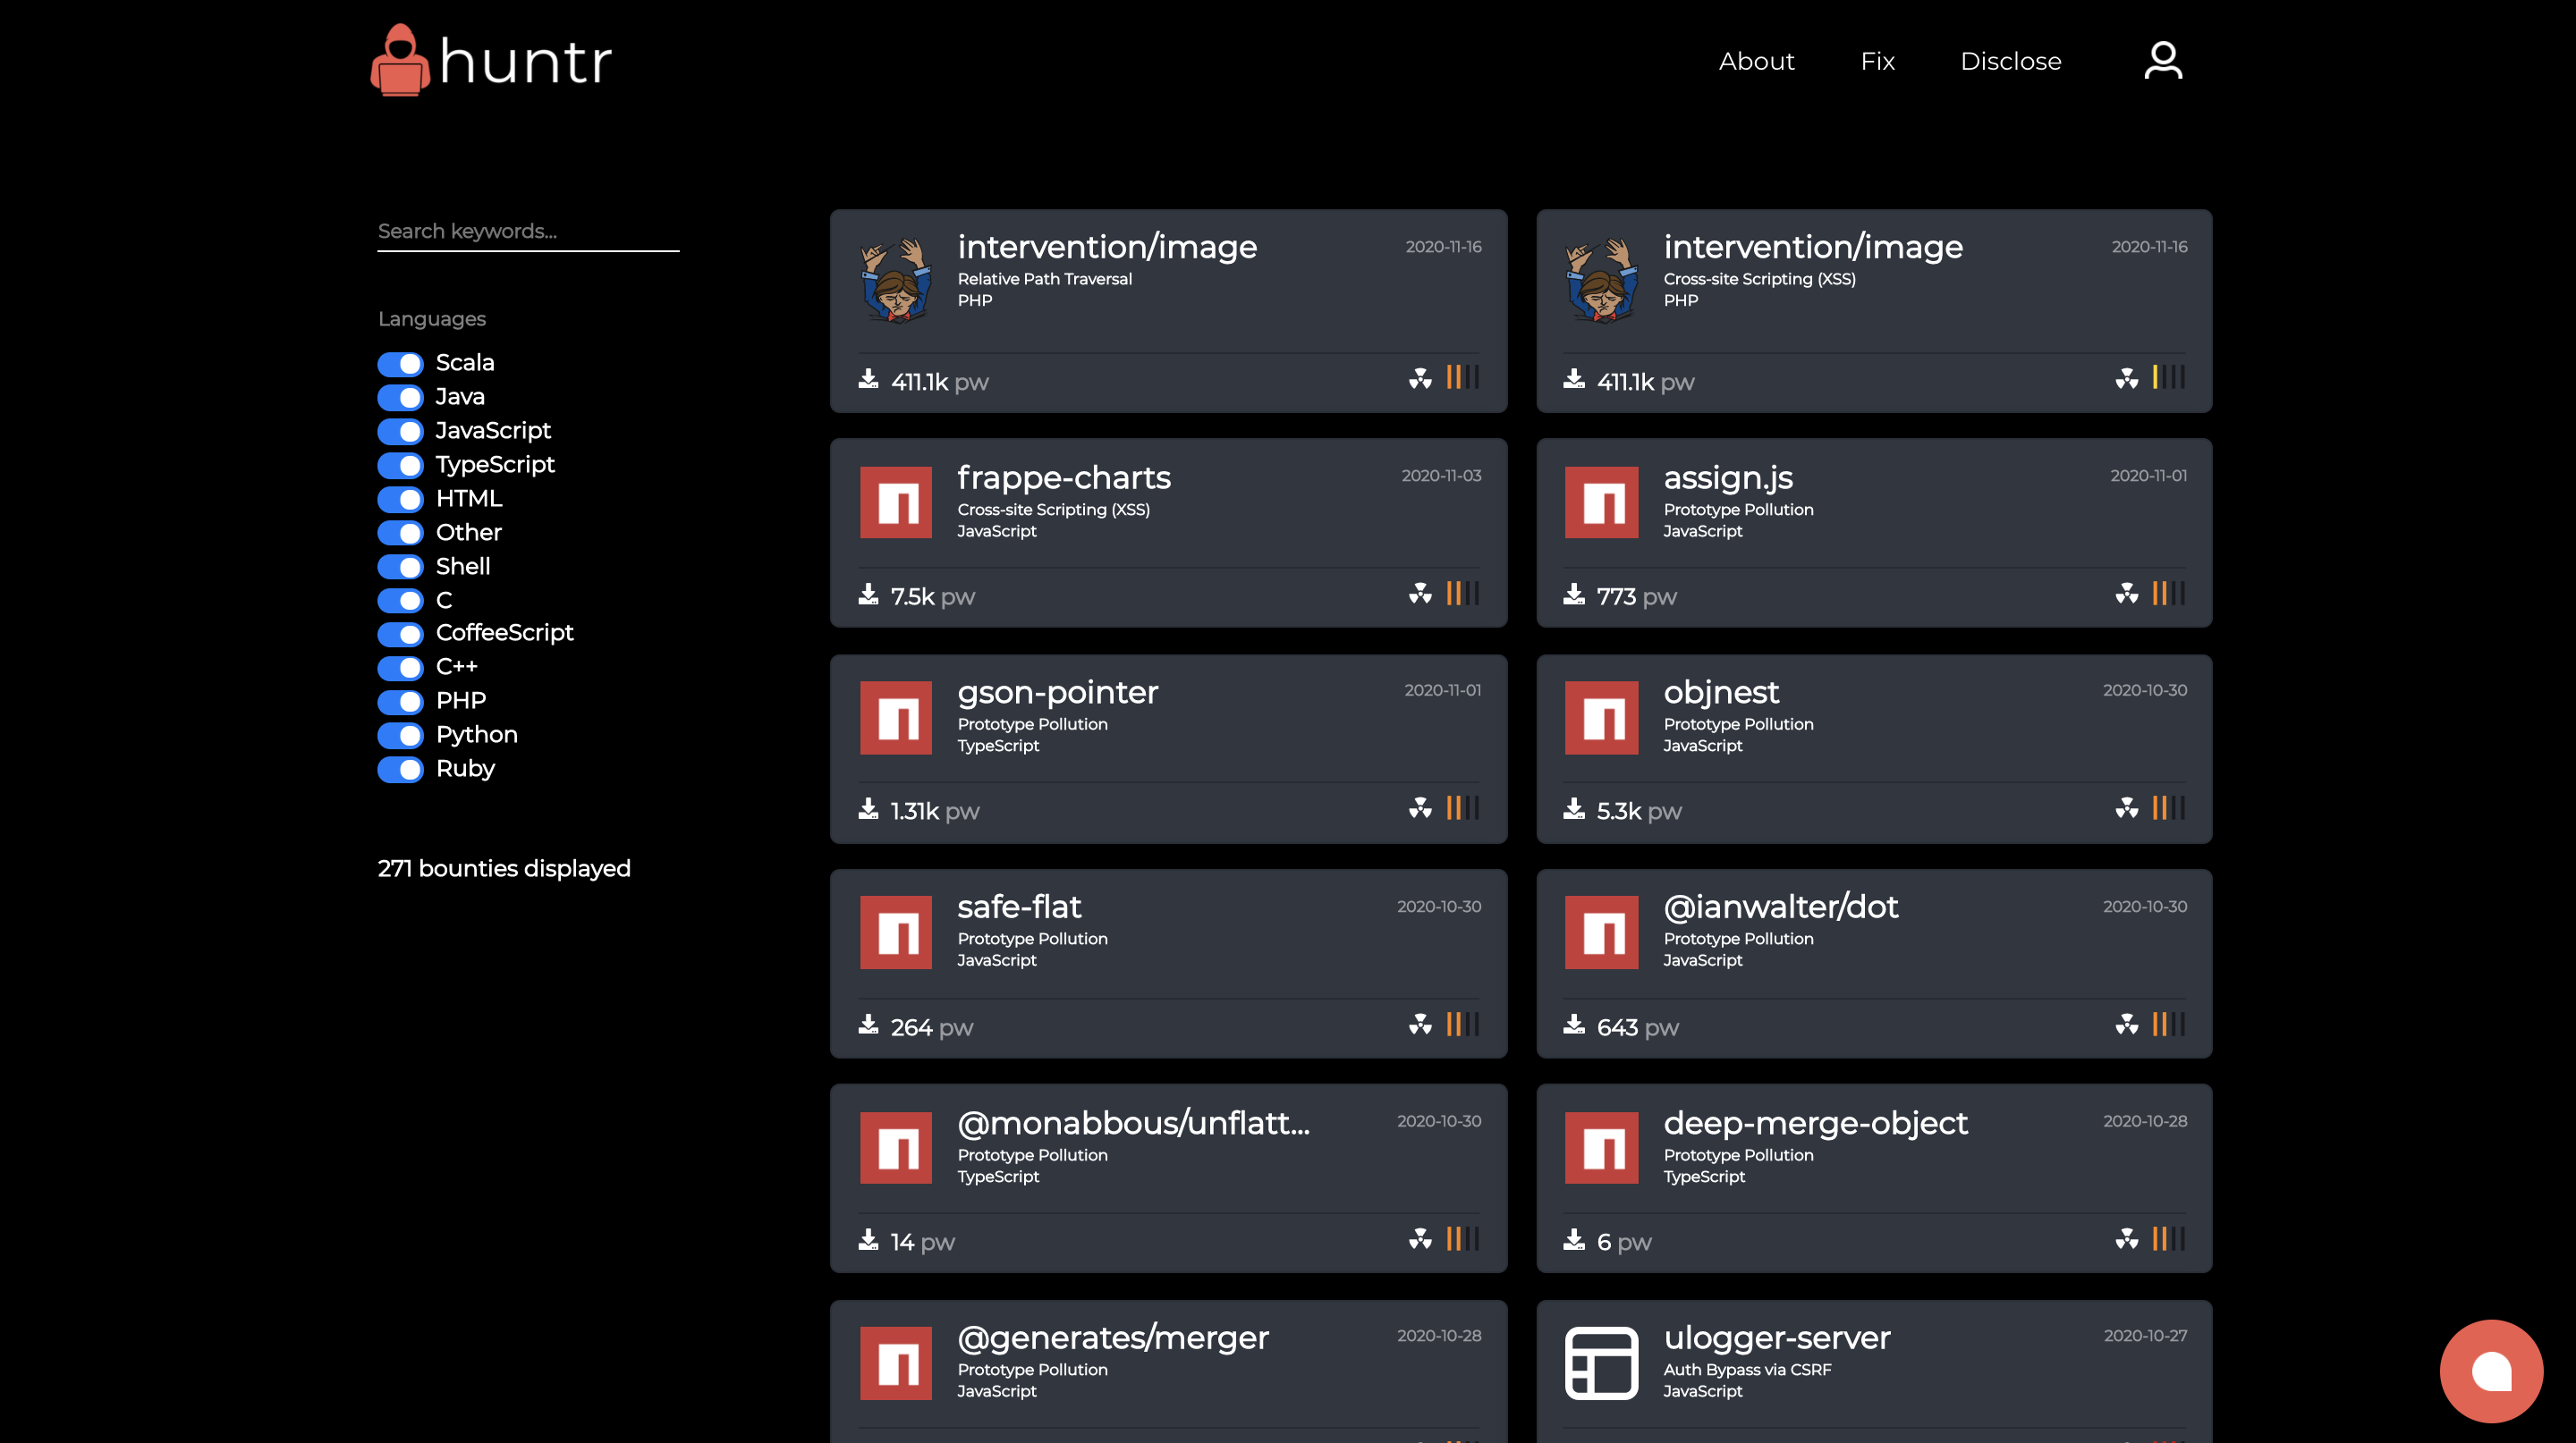The width and height of the screenshot is (2576, 1443).
Task: Click the huntr hooded hacker logo
Action: pyautogui.click(x=400, y=60)
